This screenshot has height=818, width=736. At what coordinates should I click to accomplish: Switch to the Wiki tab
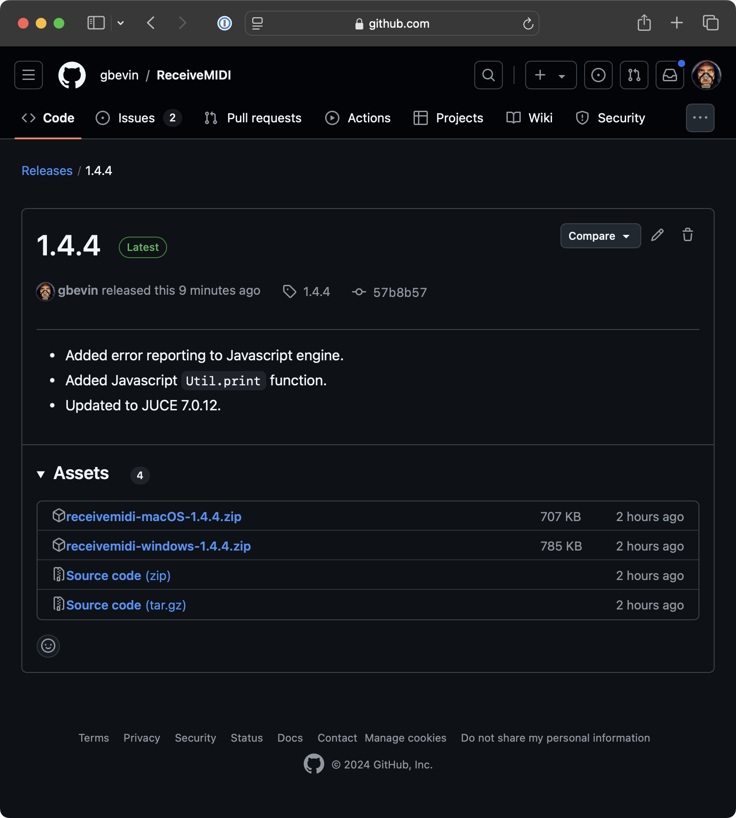(530, 118)
